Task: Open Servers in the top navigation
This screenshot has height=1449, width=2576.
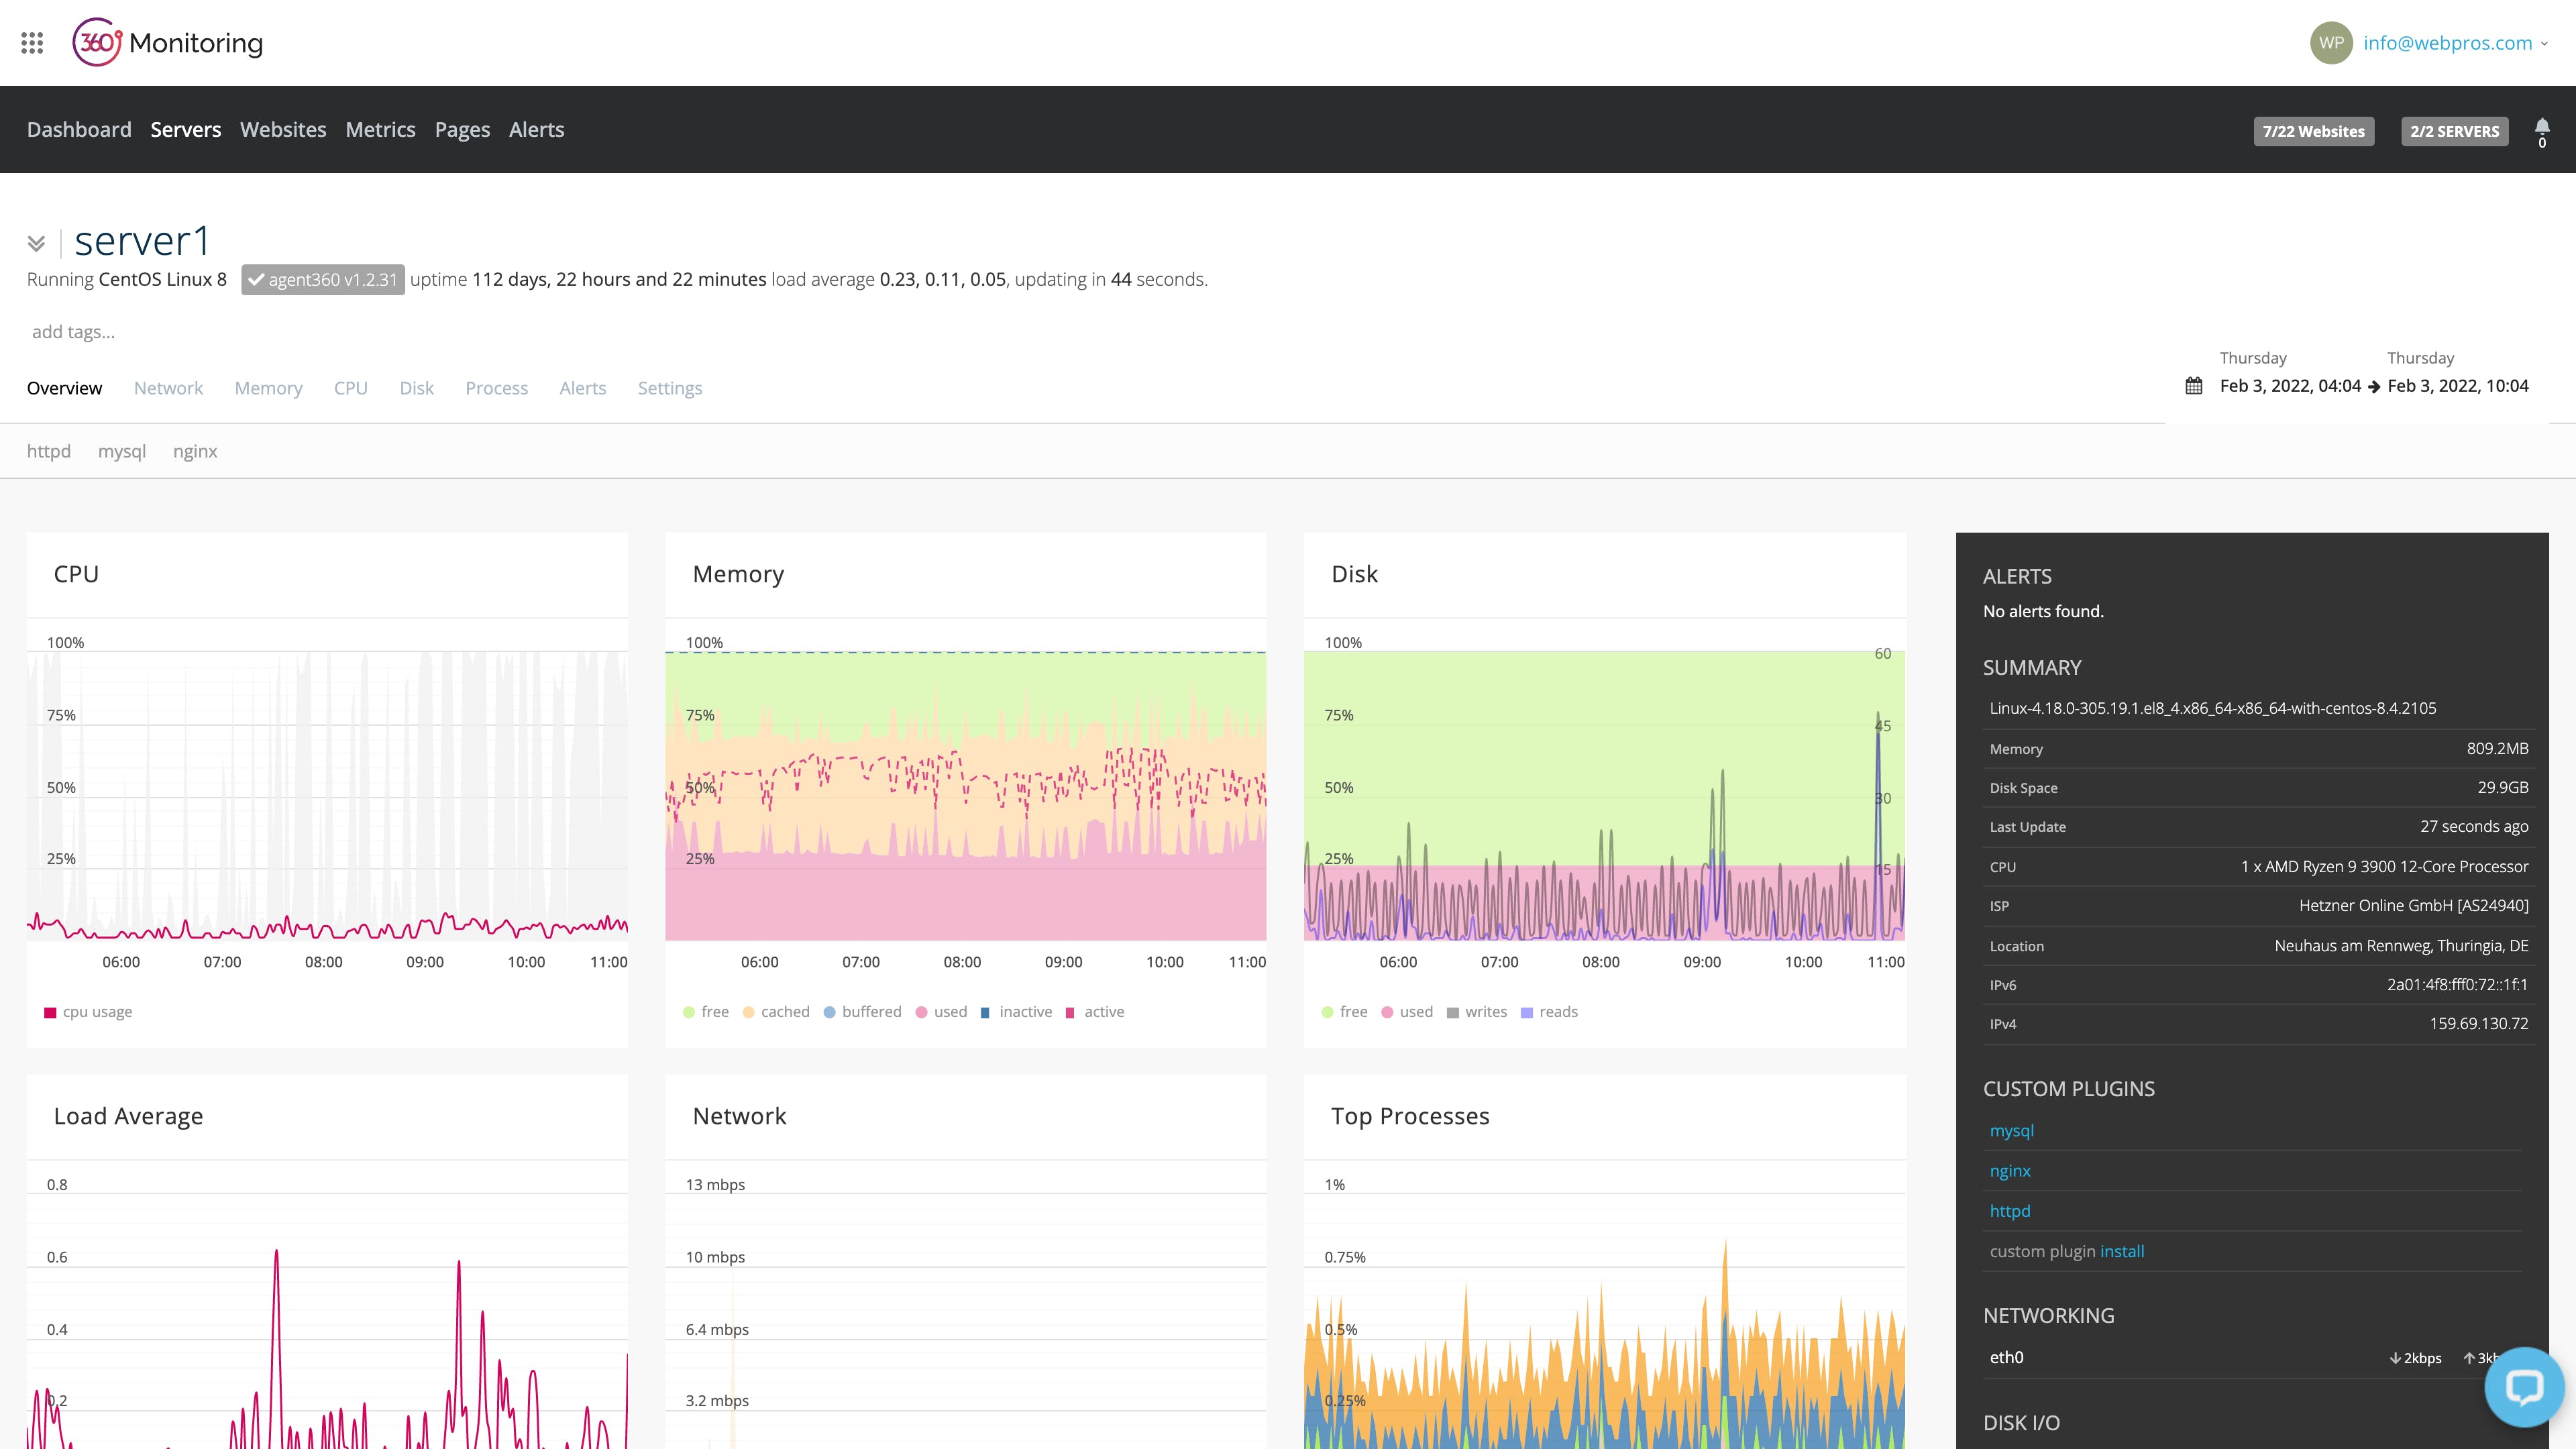Action: tap(186, 130)
